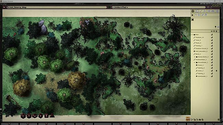Select the paint brush toolbar icon
The width and height of the screenshot is (223, 125).
(x=201, y=11)
